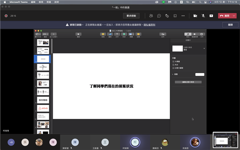Expand the slide layout dropdown arrow

pyautogui.click(x=204, y=48)
